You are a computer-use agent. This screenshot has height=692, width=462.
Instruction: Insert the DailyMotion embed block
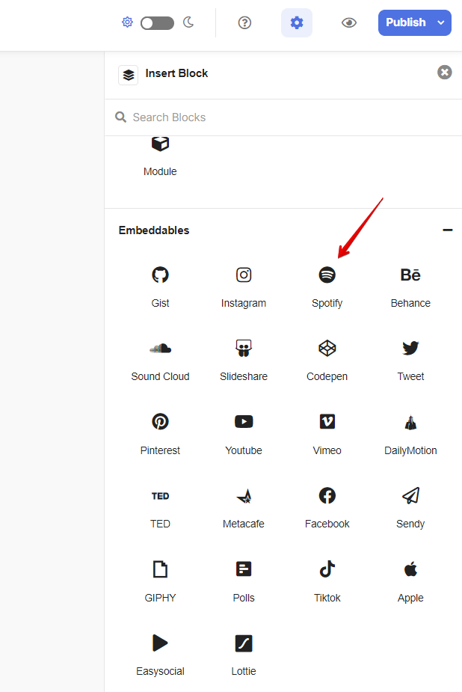(x=410, y=434)
